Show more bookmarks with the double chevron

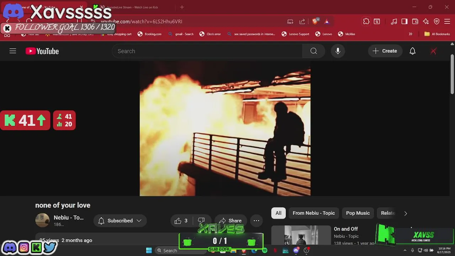coord(411,34)
